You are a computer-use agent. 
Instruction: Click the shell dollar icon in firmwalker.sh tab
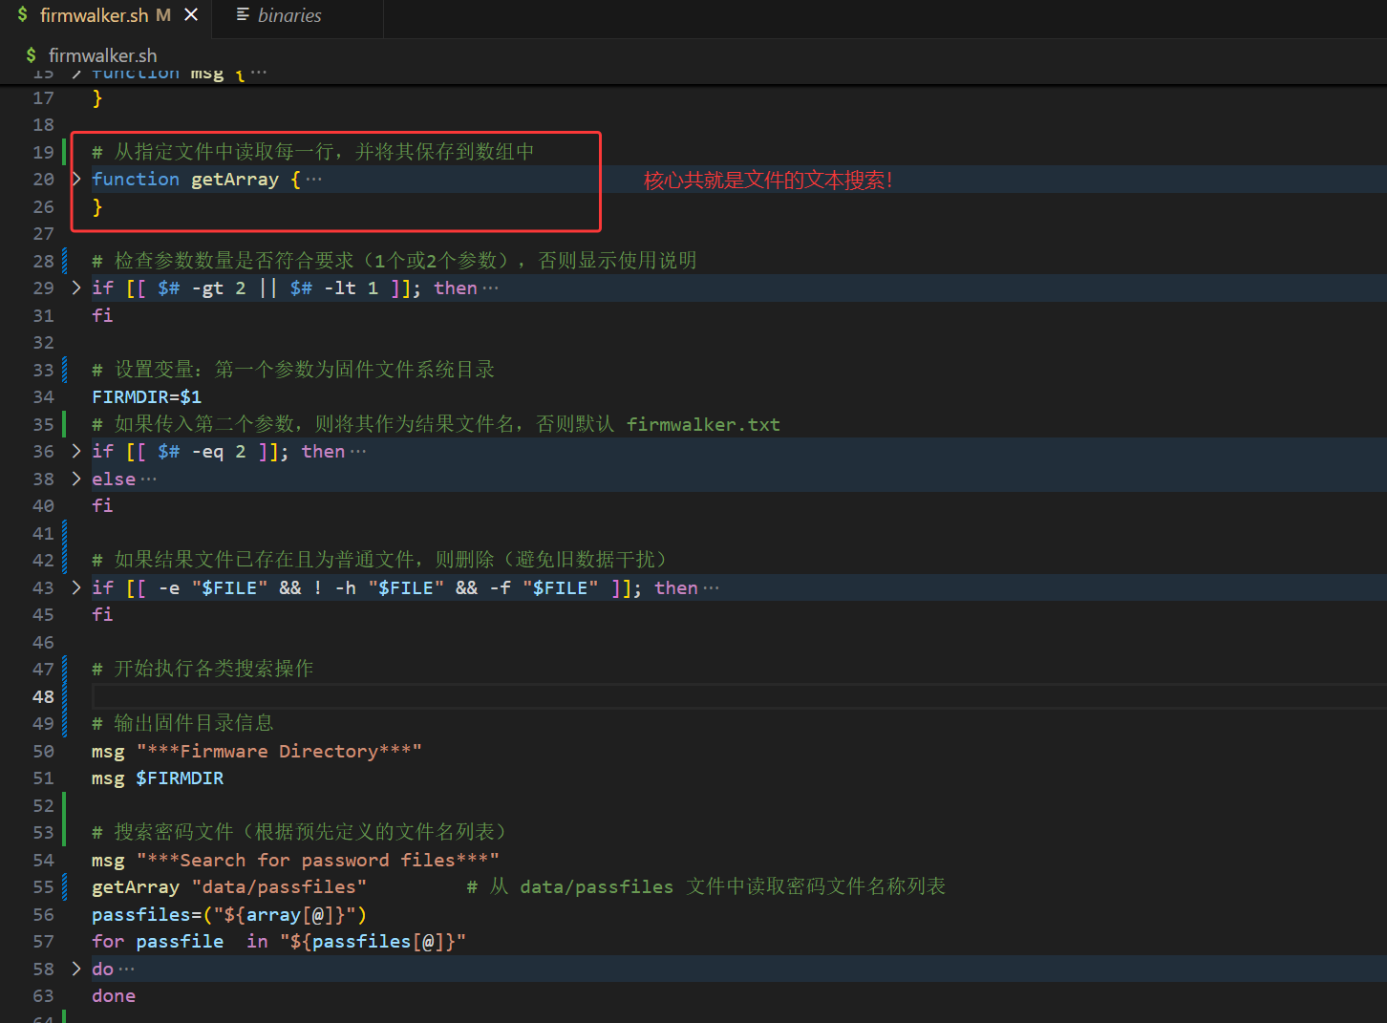23,15
